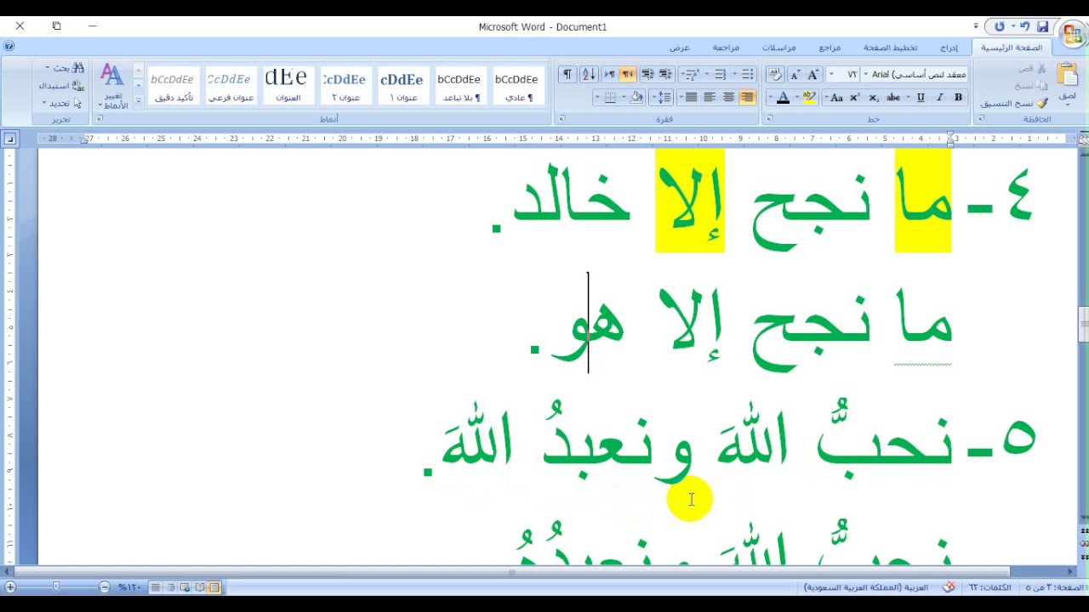Image resolution: width=1089 pixels, height=612 pixels.
Task: Apply the Normal (عادي) style
Action: click(x=516, y=86)
